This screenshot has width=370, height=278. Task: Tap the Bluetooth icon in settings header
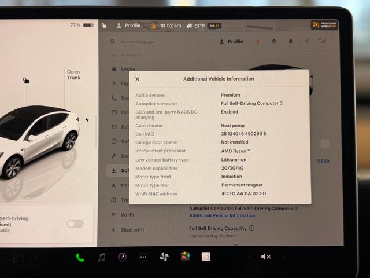[307, 41]
